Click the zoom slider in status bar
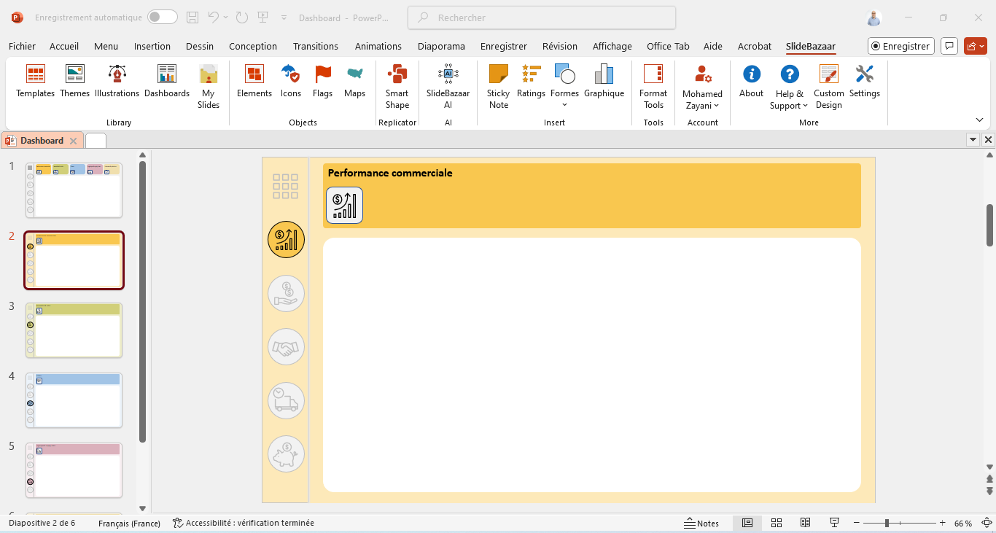The width and height of the screenshot is (996, 533). click(887, 523)
